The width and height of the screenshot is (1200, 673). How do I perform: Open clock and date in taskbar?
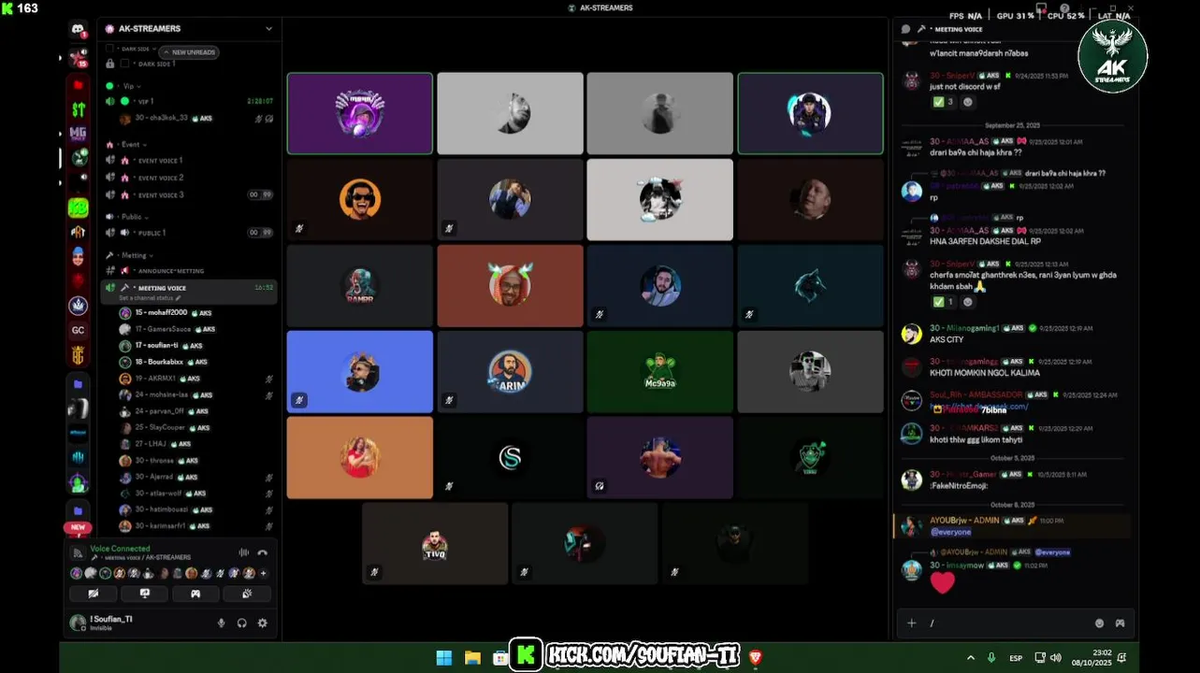coord(1094,657)
